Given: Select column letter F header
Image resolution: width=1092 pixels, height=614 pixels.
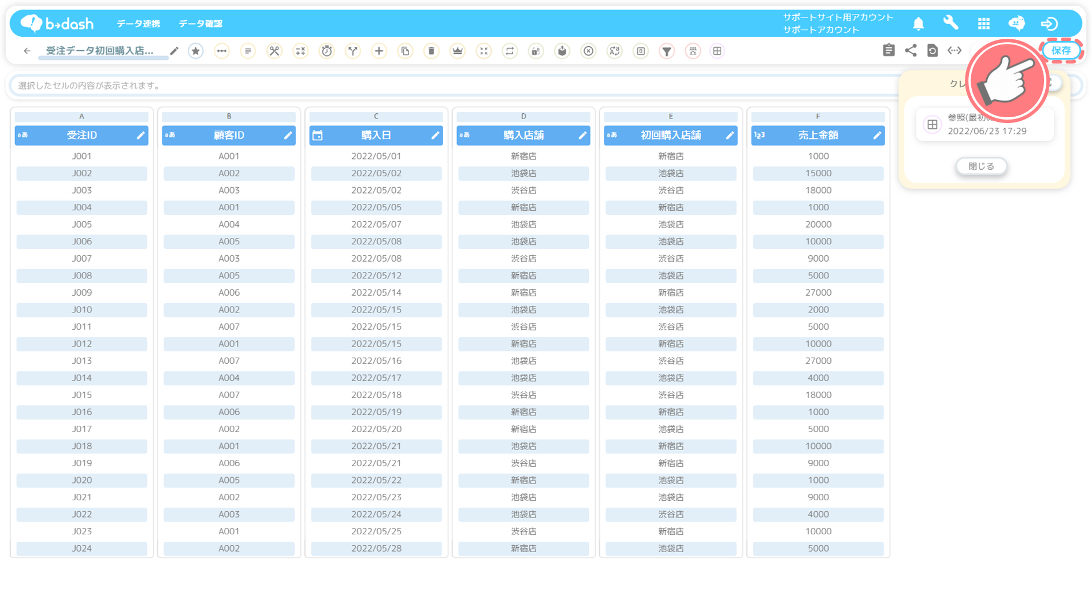Looking at the screenshot, I should point(818,116).
